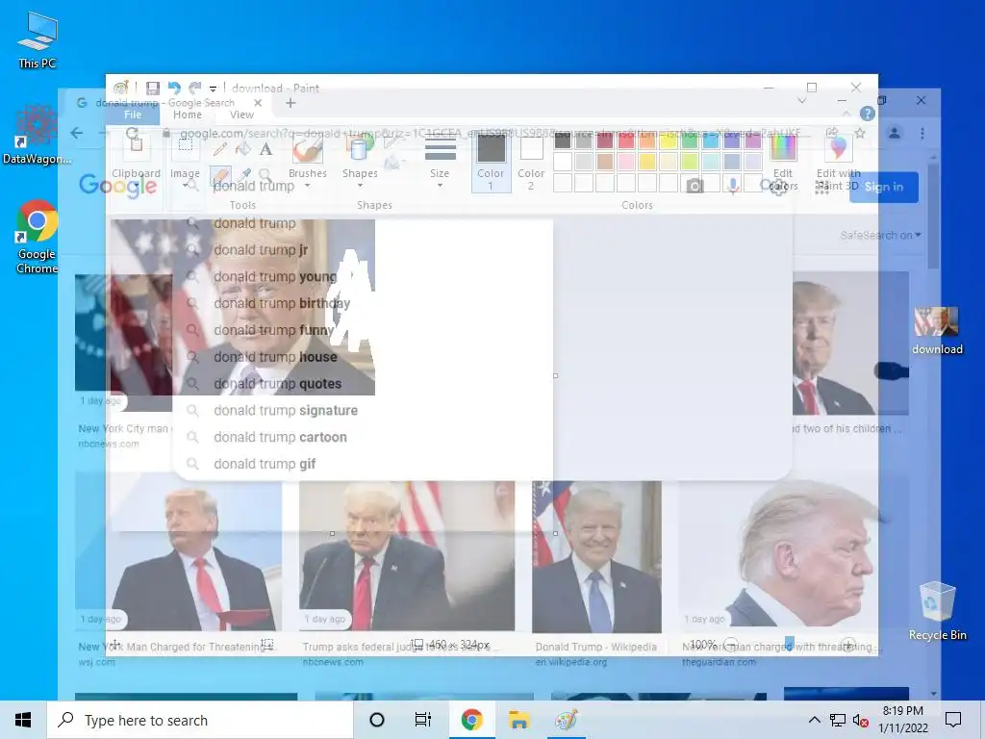Show hidden icons chevron in system tray

[814, 720]
